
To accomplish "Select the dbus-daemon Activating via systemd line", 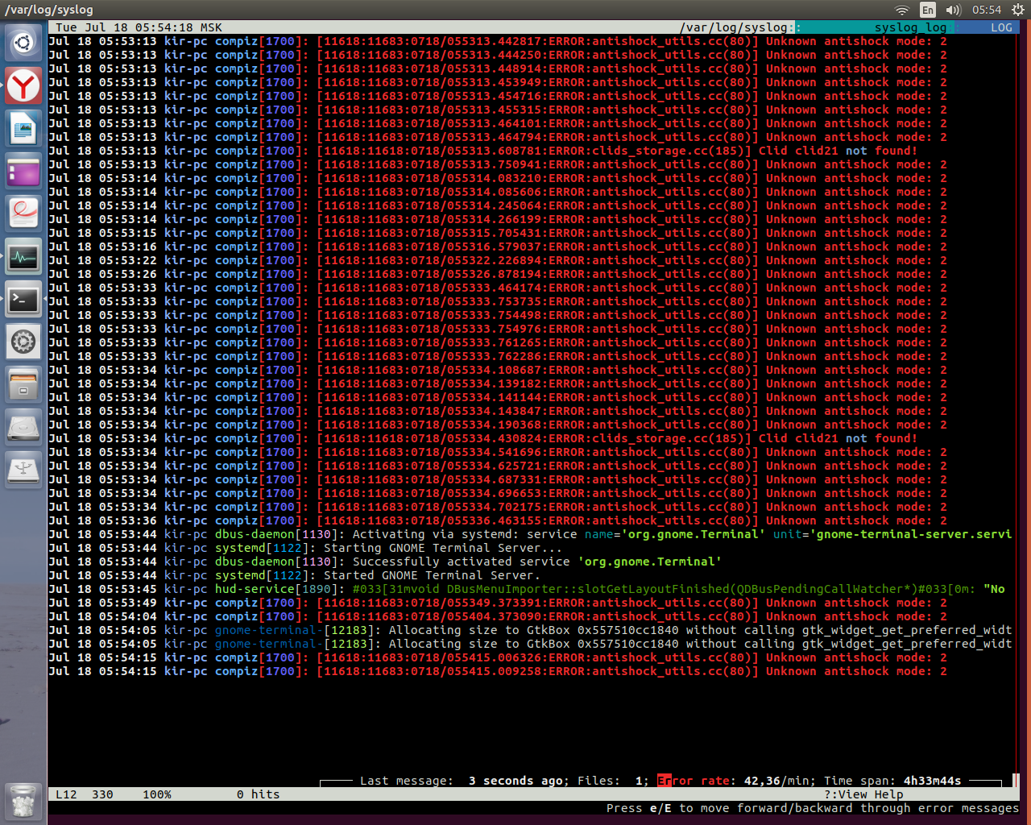I will (x=530, y=534).
